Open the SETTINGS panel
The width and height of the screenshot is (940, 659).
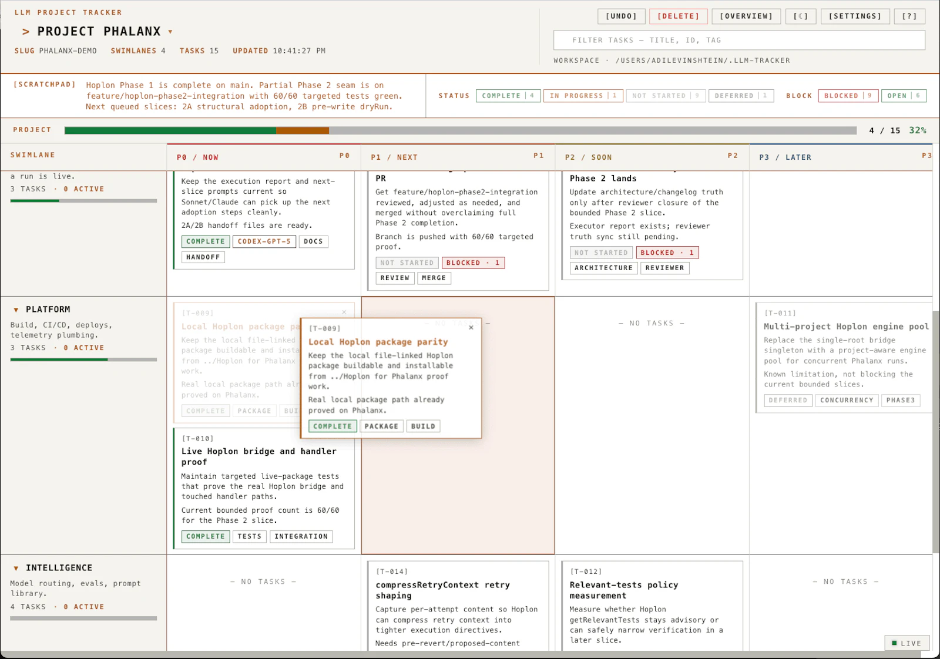click(855, 16)
